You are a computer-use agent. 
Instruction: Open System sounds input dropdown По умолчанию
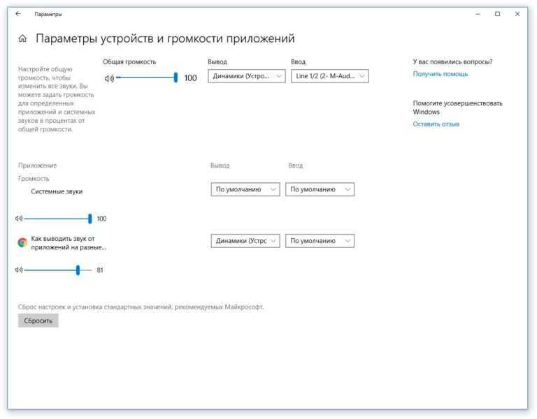coord(320,189)
